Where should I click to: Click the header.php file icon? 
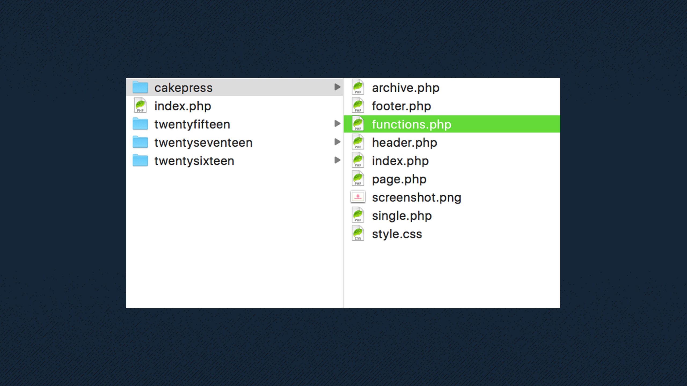coord(358,142)
